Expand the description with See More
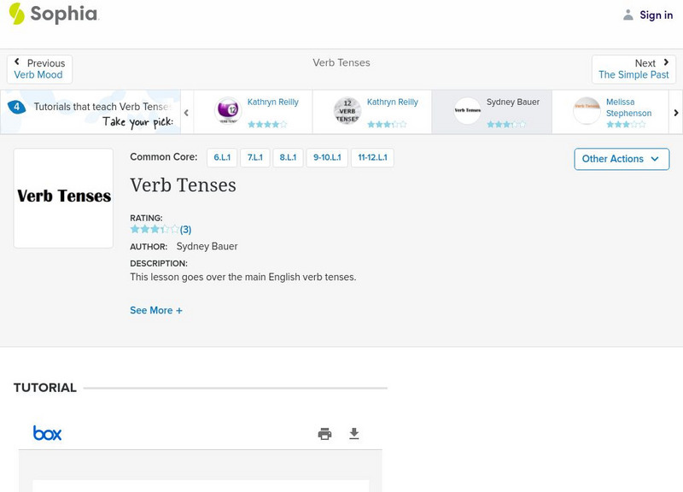This screenshot has width=683, height=492. [156, 310]
